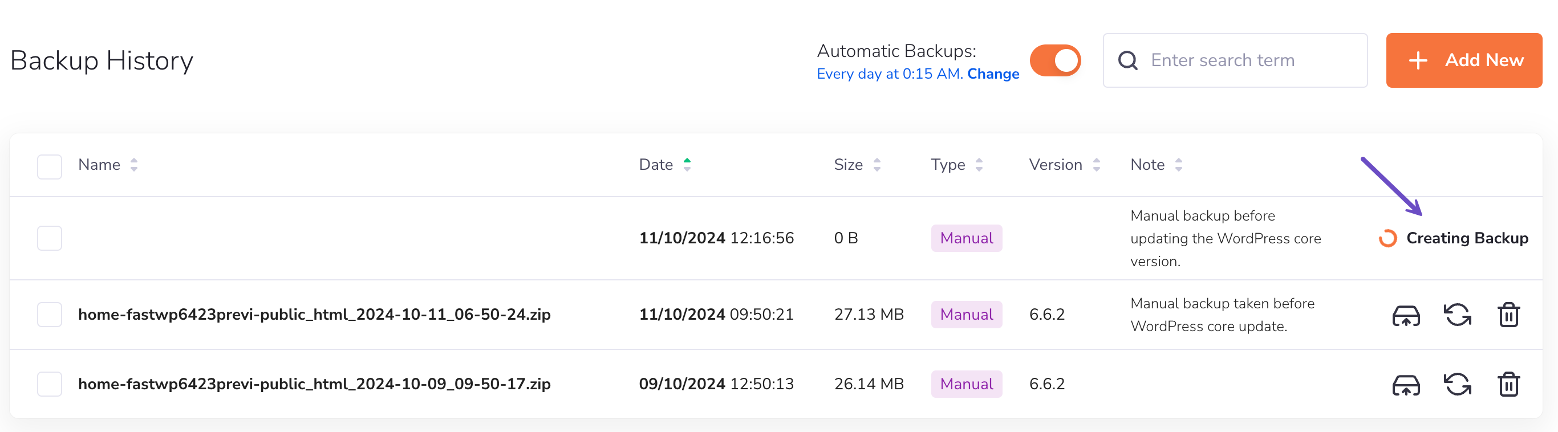Delete the 2024-10-11 backup

1508,315
